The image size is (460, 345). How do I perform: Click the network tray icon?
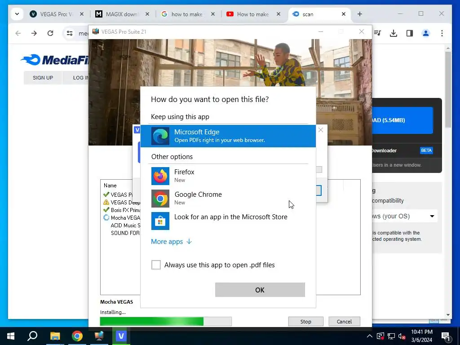coord(391,336)
